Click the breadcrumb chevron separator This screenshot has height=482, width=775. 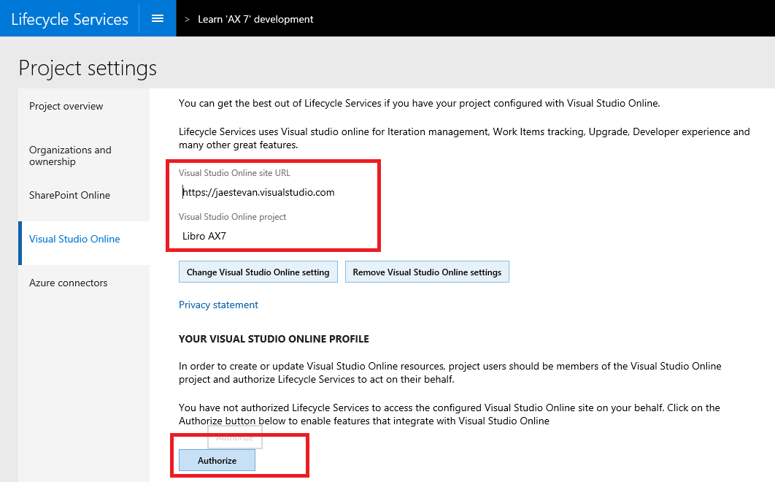pos(187,19)
